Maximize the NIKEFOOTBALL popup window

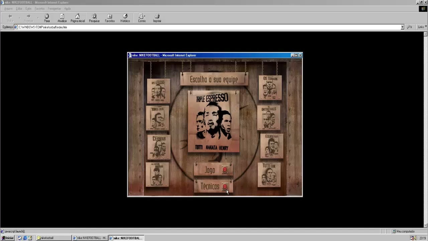click(x=296, y=55)
